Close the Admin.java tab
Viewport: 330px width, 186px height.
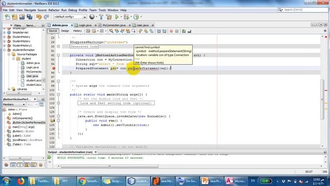[x=72, y=25]
